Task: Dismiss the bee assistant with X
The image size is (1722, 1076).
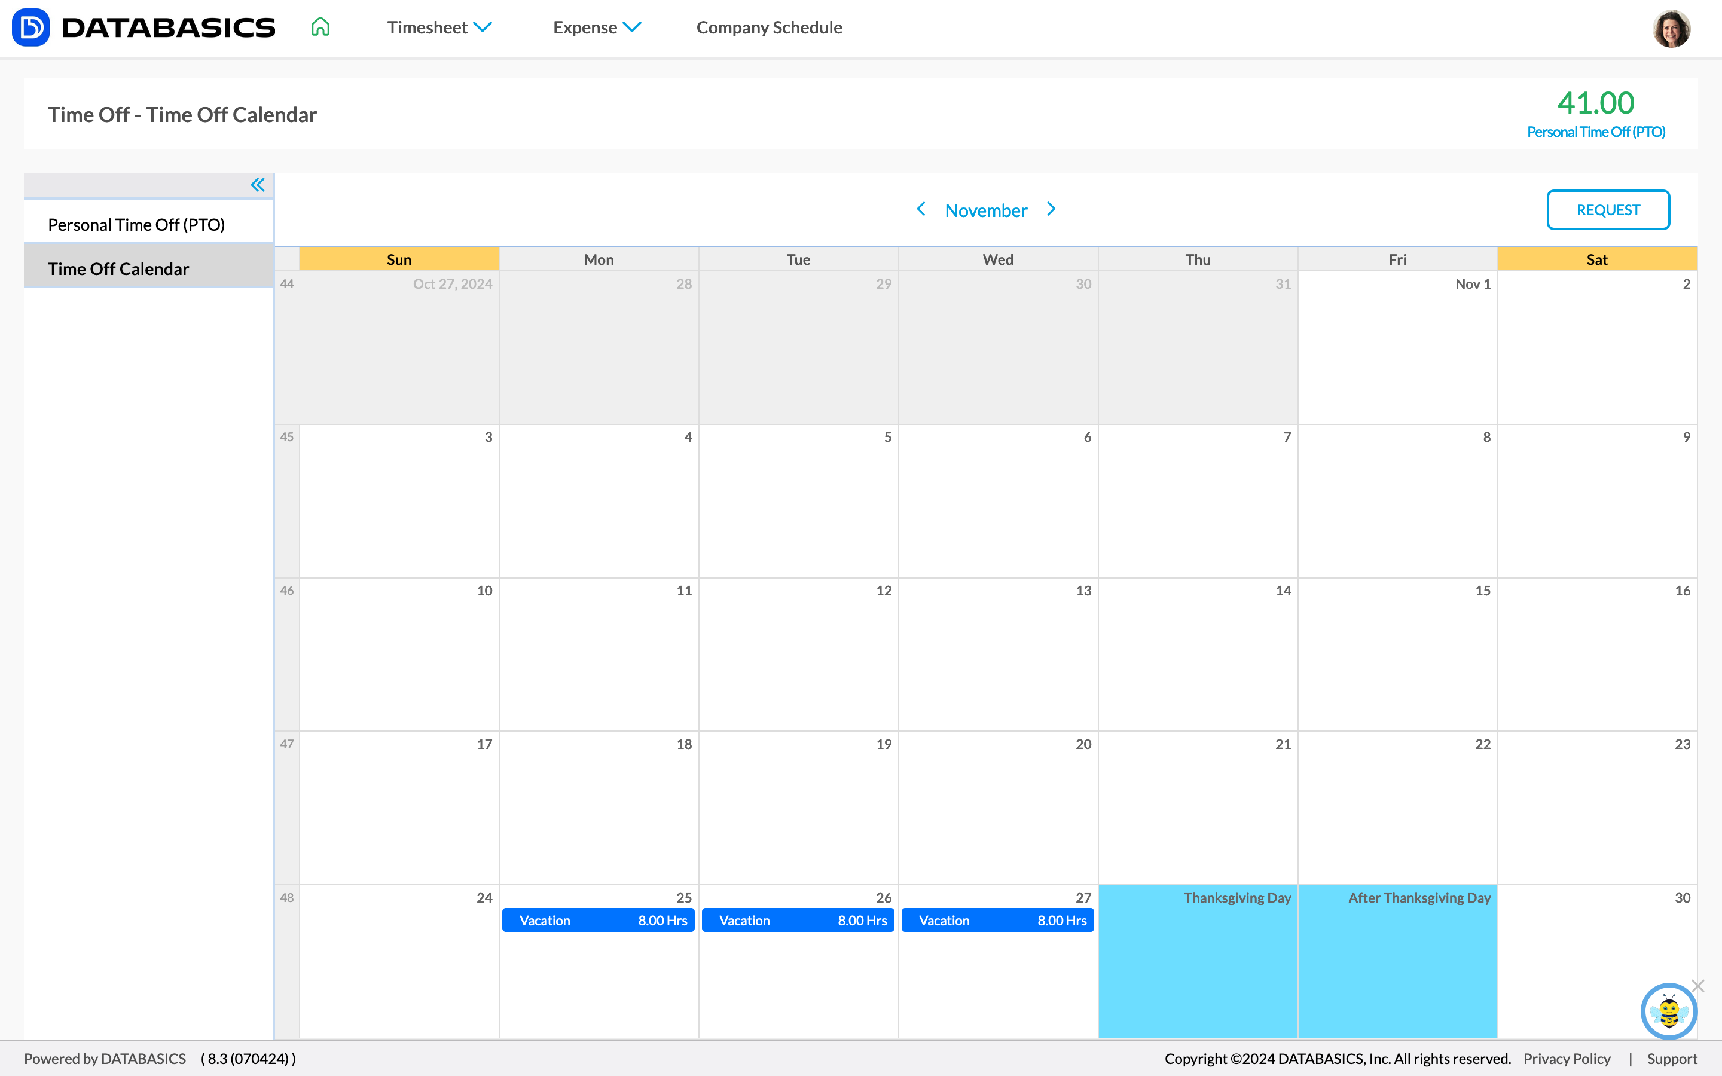Action: pos(1699,986)
